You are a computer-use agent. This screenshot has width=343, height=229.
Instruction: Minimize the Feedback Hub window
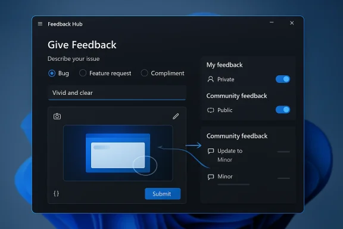point(272,23)
